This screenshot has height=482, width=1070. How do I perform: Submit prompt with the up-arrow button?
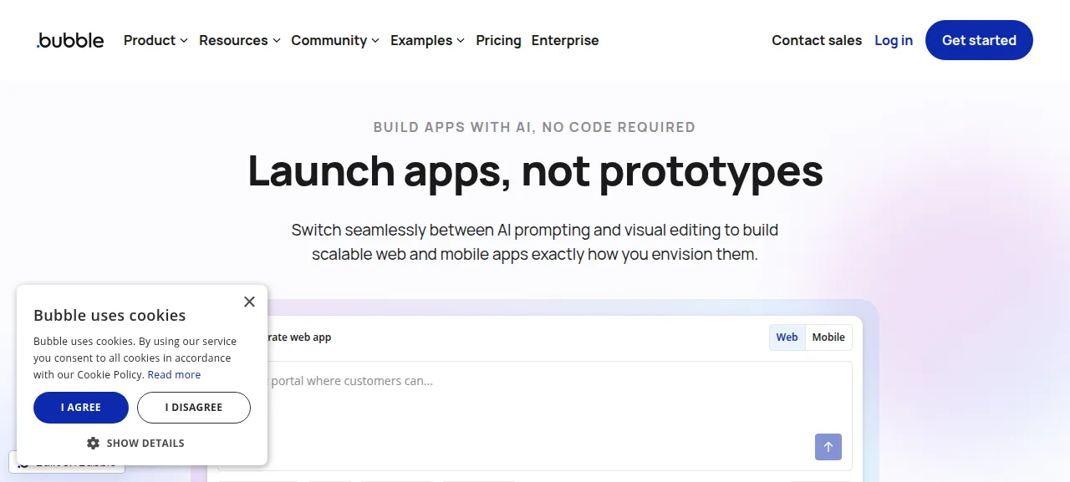(828, 447)
